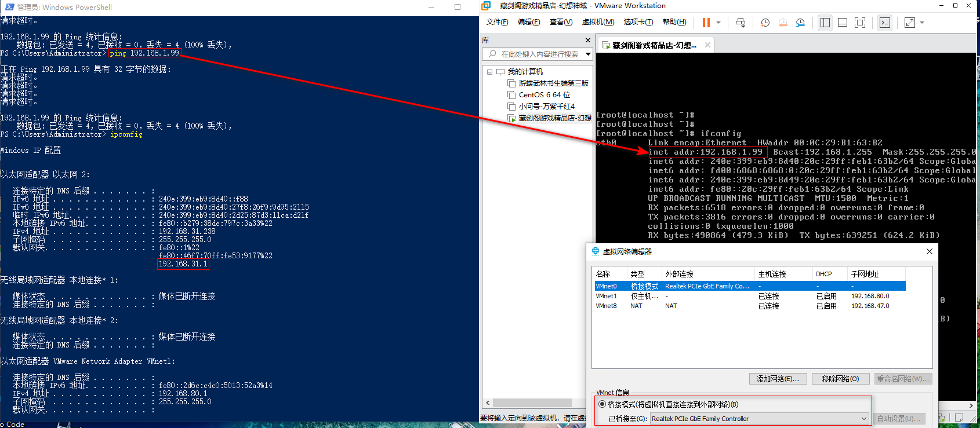
Task: Click the send Ctrl+Alt+Del toolbar icon
Action: (741, 23)
